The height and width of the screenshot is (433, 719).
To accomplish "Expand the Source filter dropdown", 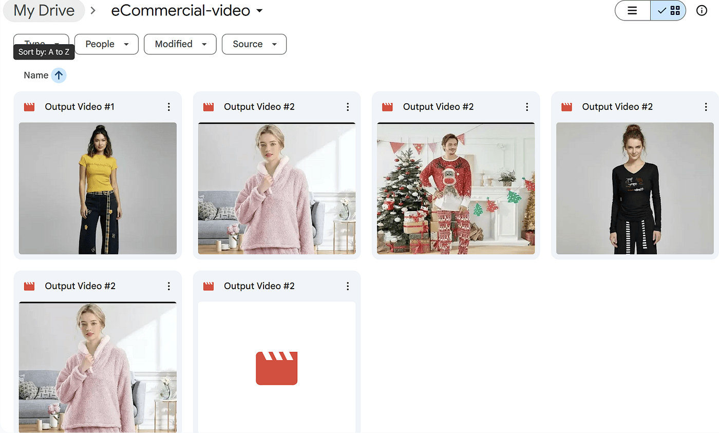I will pos(254,44).
